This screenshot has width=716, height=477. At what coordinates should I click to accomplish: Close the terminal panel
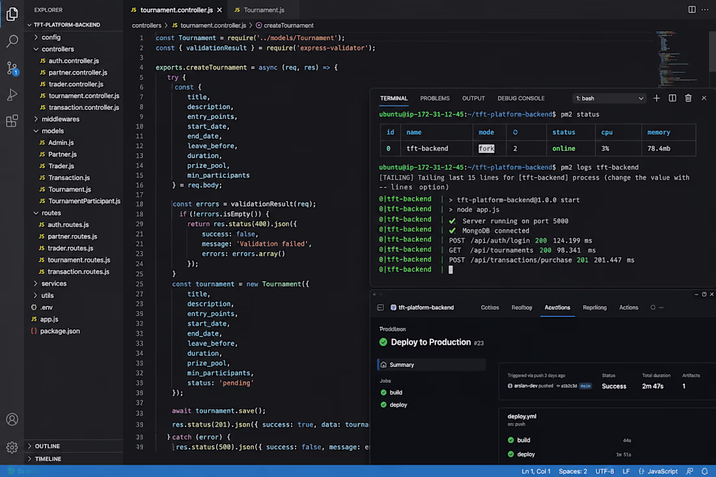[x=704, y=98]
